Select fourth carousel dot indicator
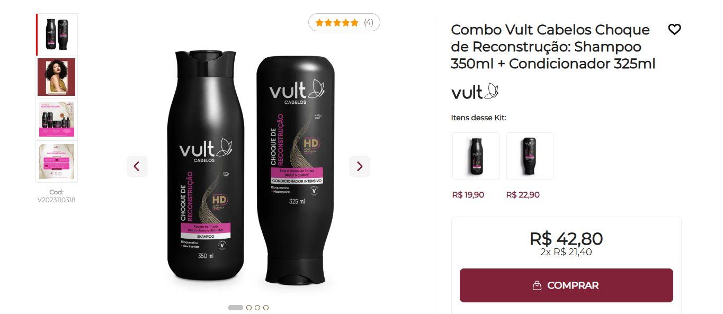This screenshot has width=723, height=314. (266, 308)
